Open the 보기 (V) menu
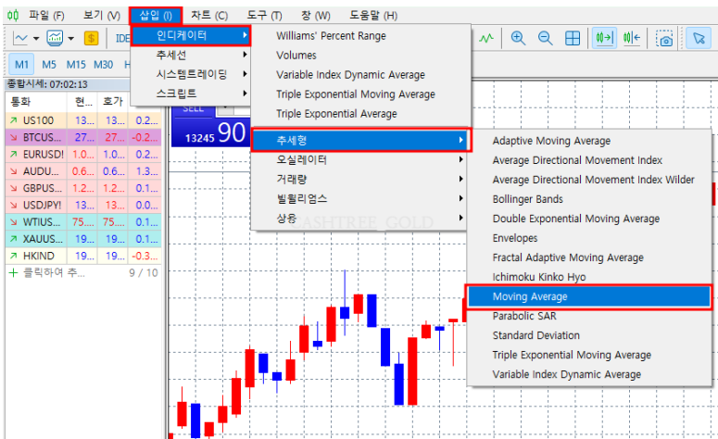The height and width of the screenshot is (439, 718). 102,16
